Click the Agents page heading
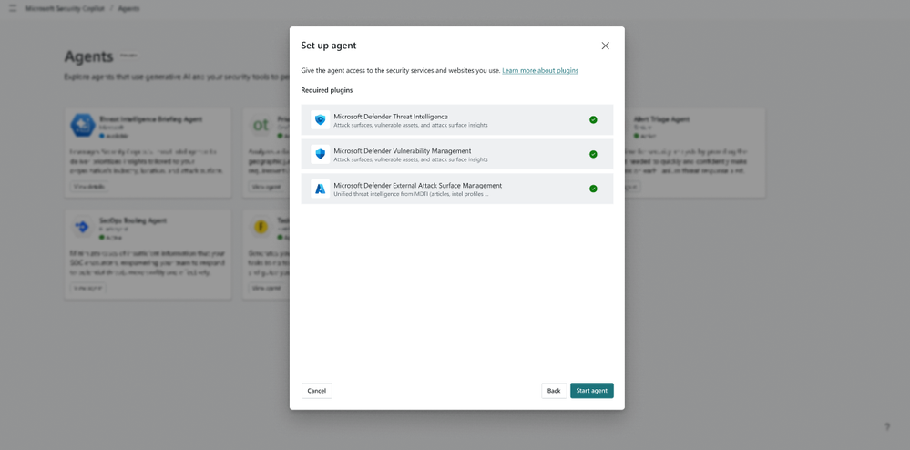 pos(88,56)
